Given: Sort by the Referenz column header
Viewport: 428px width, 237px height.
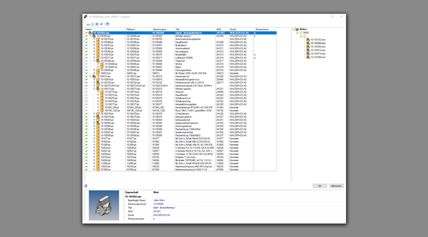Looking at the screenshot, I should pos(131,29).
